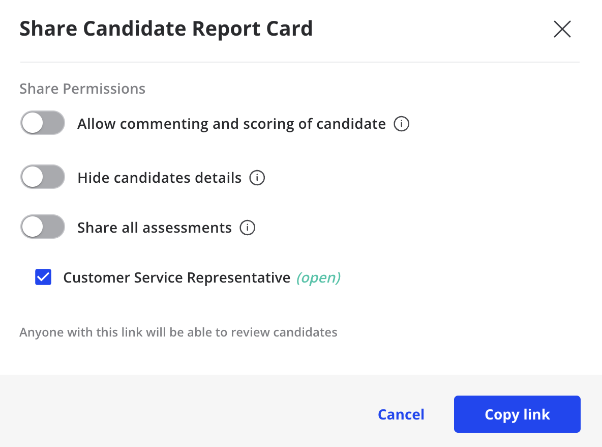This screenshot has width=602, height=447.
Task: Click the Hide candidates details label text
Action: 160,178
